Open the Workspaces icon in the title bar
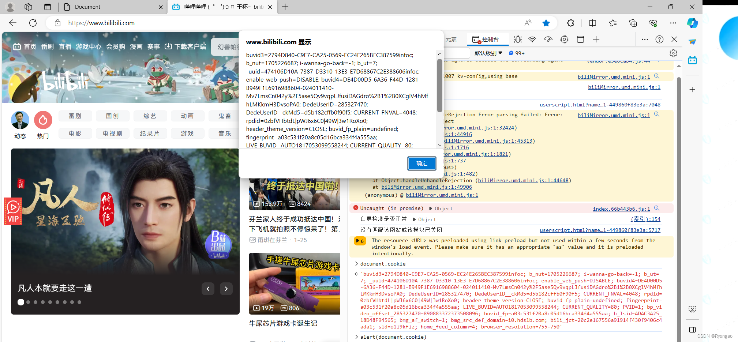 29,7
